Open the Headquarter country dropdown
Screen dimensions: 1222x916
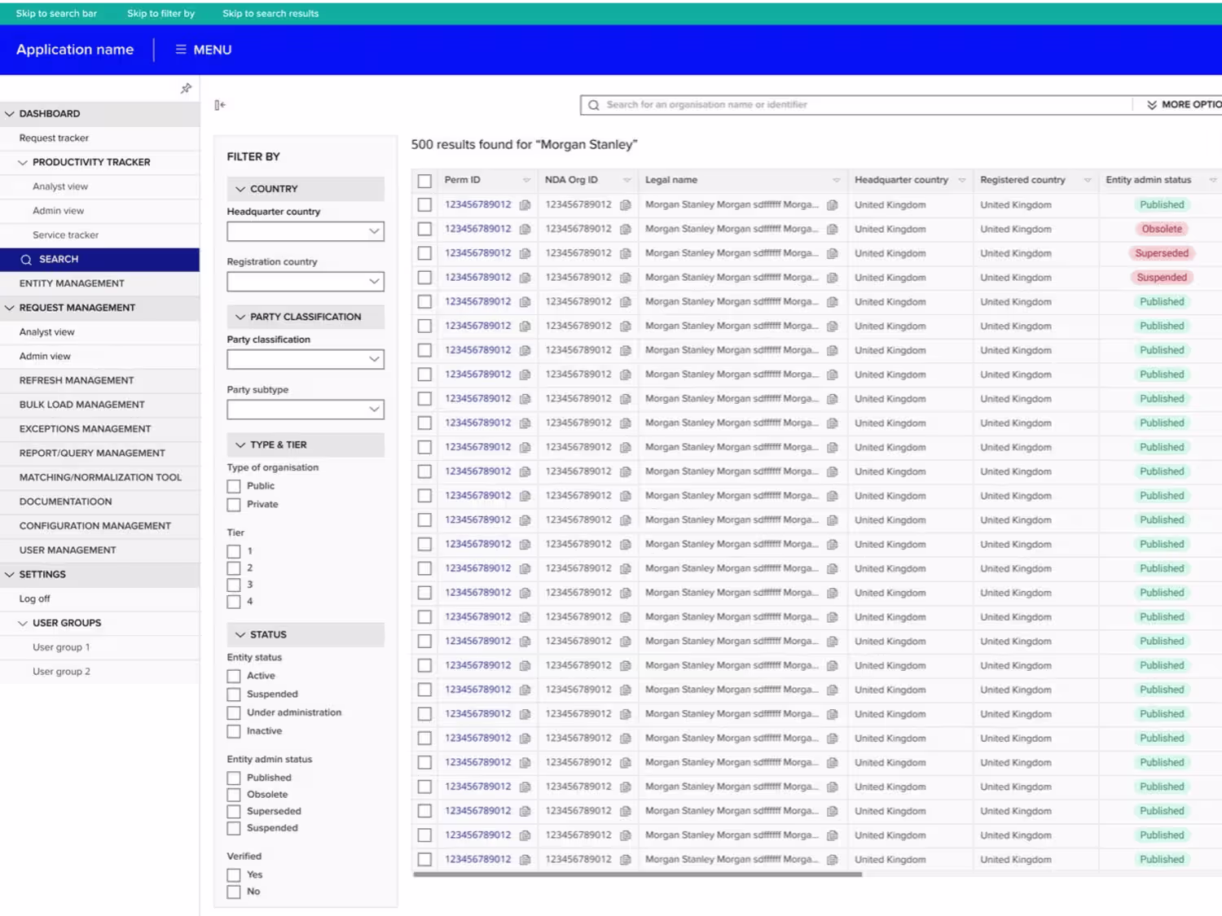pos(305,231)
